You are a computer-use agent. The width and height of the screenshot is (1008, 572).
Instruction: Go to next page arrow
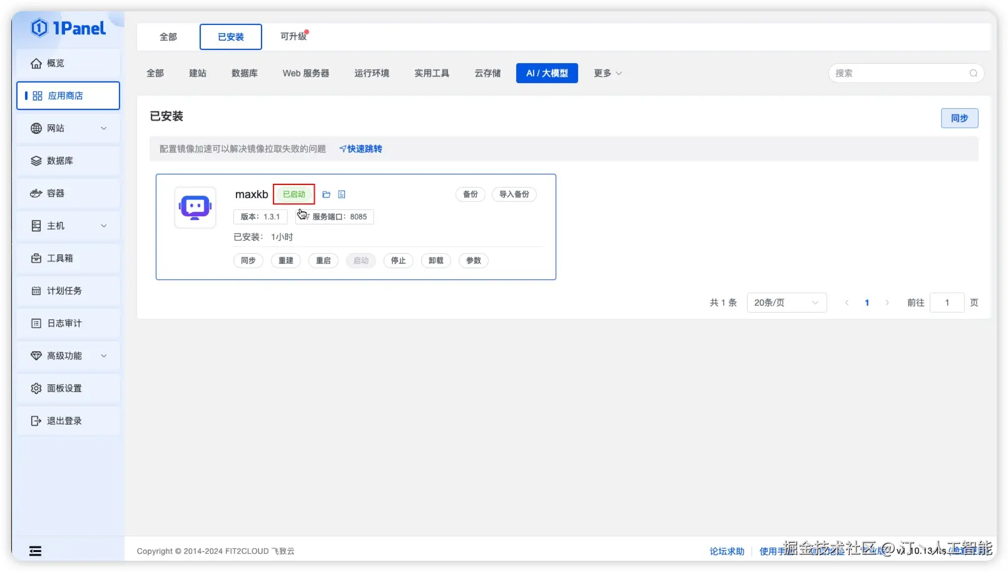887,303
